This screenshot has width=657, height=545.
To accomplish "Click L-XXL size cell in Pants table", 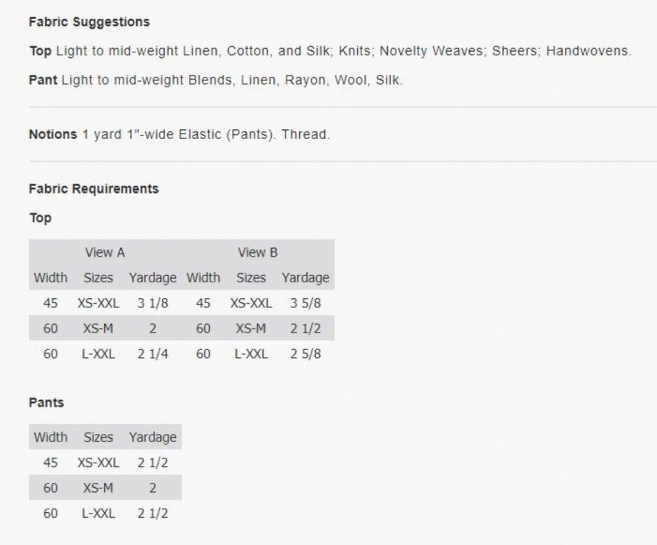I will [x=98, y=514].
